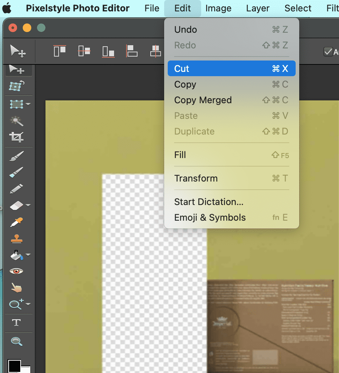339x373 pixels.
Task: Select the Clone Stamp tool
Action: (x=16, y=238)
